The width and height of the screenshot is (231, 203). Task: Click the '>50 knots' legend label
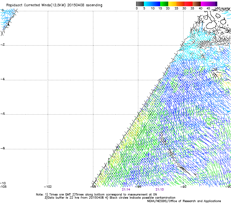coord(223,8)
